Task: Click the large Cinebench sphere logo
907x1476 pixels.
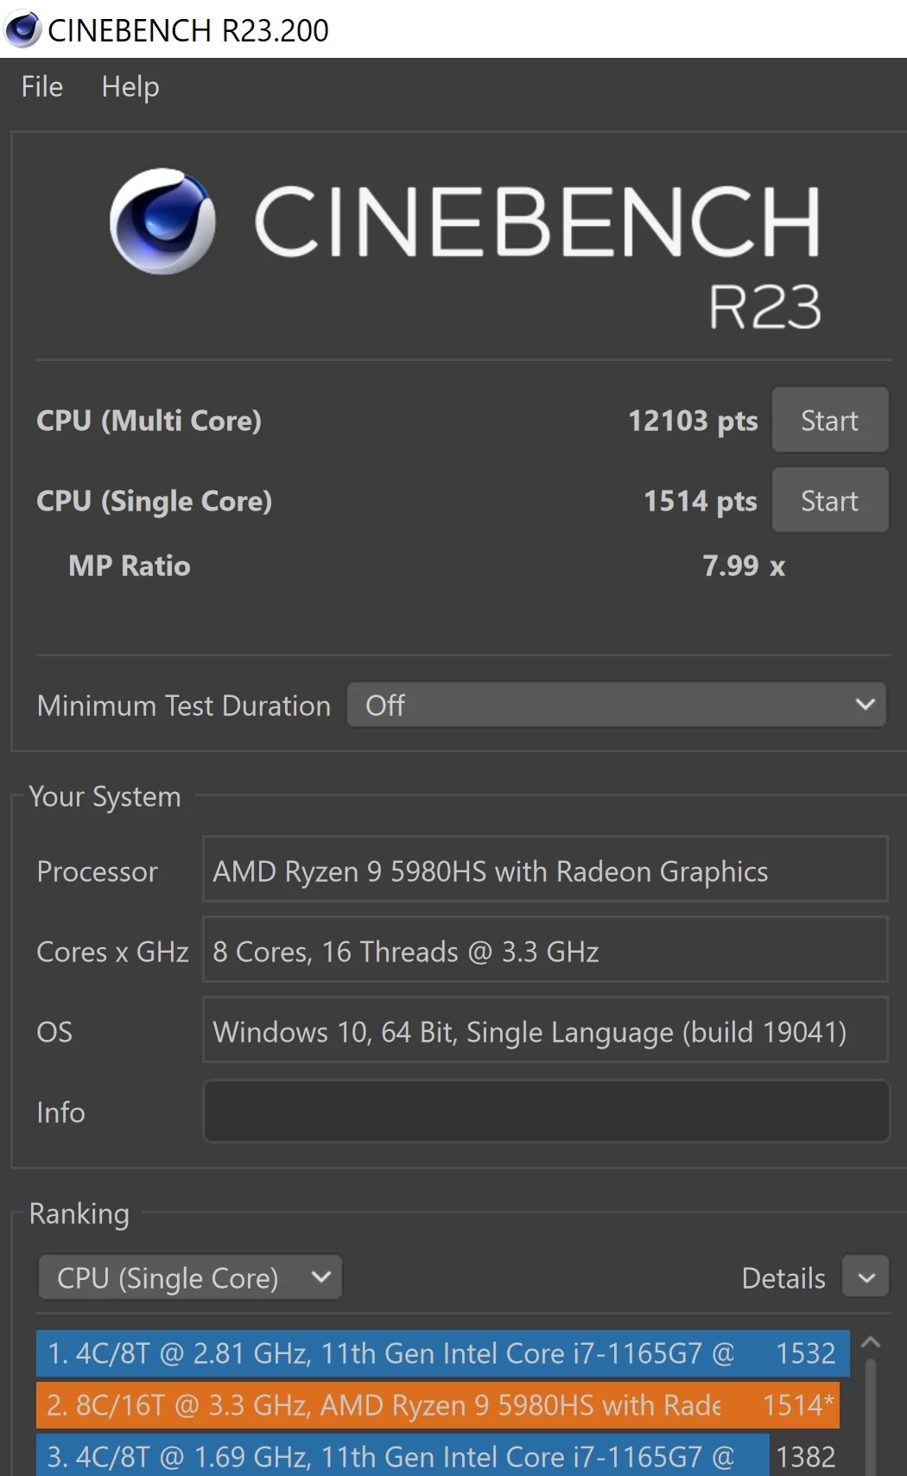Action: pos(162,221)
